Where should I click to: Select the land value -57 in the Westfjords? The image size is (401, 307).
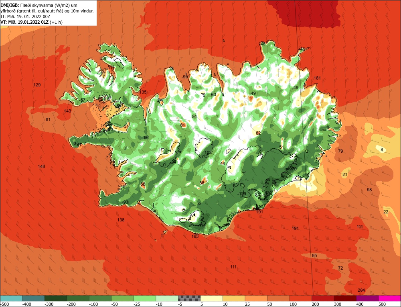[x=82, y=100]
